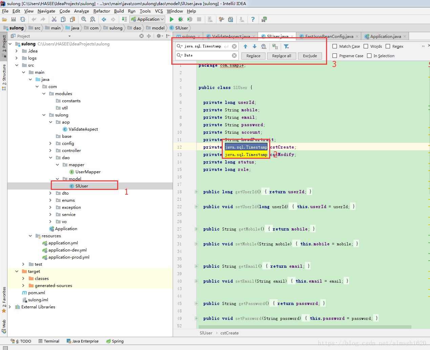
Task: Clear the java.sql.Timestamp search field
Action: pos(234,46)
